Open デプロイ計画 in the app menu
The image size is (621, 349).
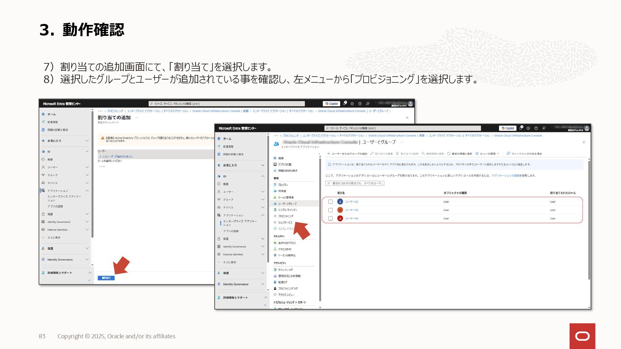285,164
